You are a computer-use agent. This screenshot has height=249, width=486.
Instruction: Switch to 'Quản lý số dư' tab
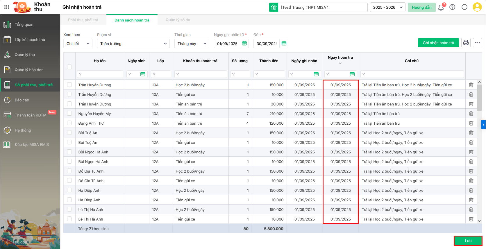click(178, 20)
